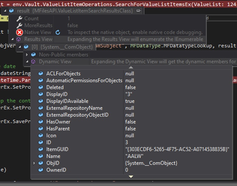Select the OwnerID value 0
Image resolution: width=237 pixels, height=186 pixels.
pyautogui.click(x=126, y=170)
